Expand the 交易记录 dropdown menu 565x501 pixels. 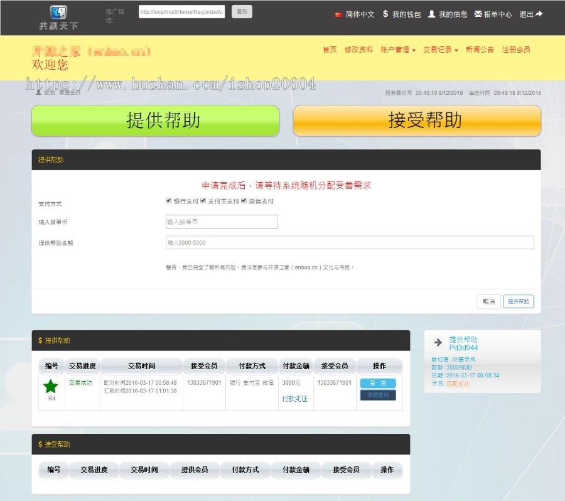click(440, 50)
